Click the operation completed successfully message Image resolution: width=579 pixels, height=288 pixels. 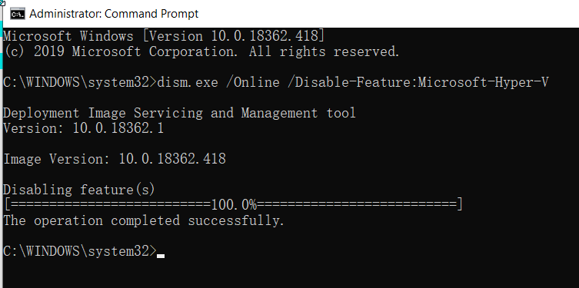pyautogui.click(x=144, y=220)
